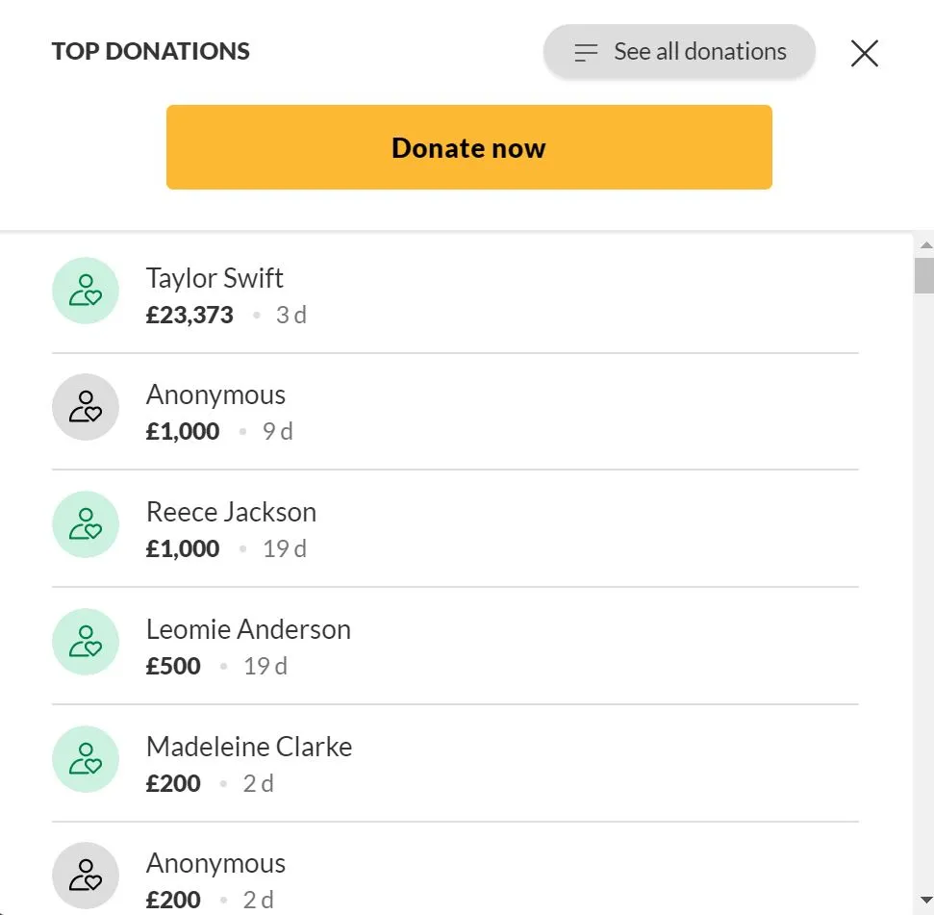Click Taylor Swift's green donor avatar icon

[x=85, y=290]
